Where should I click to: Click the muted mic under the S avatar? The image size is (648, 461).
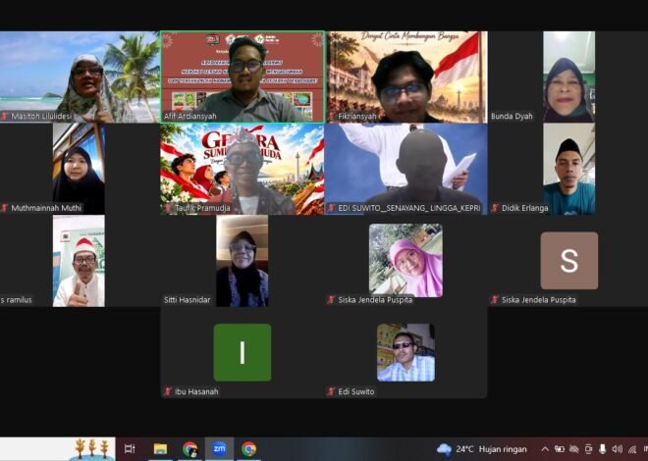[x=495, y=299]
